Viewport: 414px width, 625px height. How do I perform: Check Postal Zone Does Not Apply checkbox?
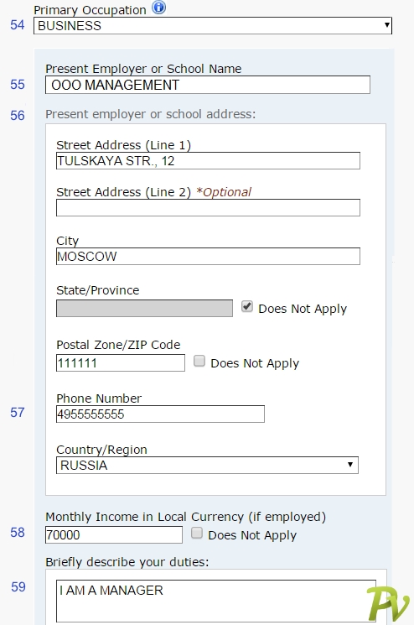click(x=199, y=361)
